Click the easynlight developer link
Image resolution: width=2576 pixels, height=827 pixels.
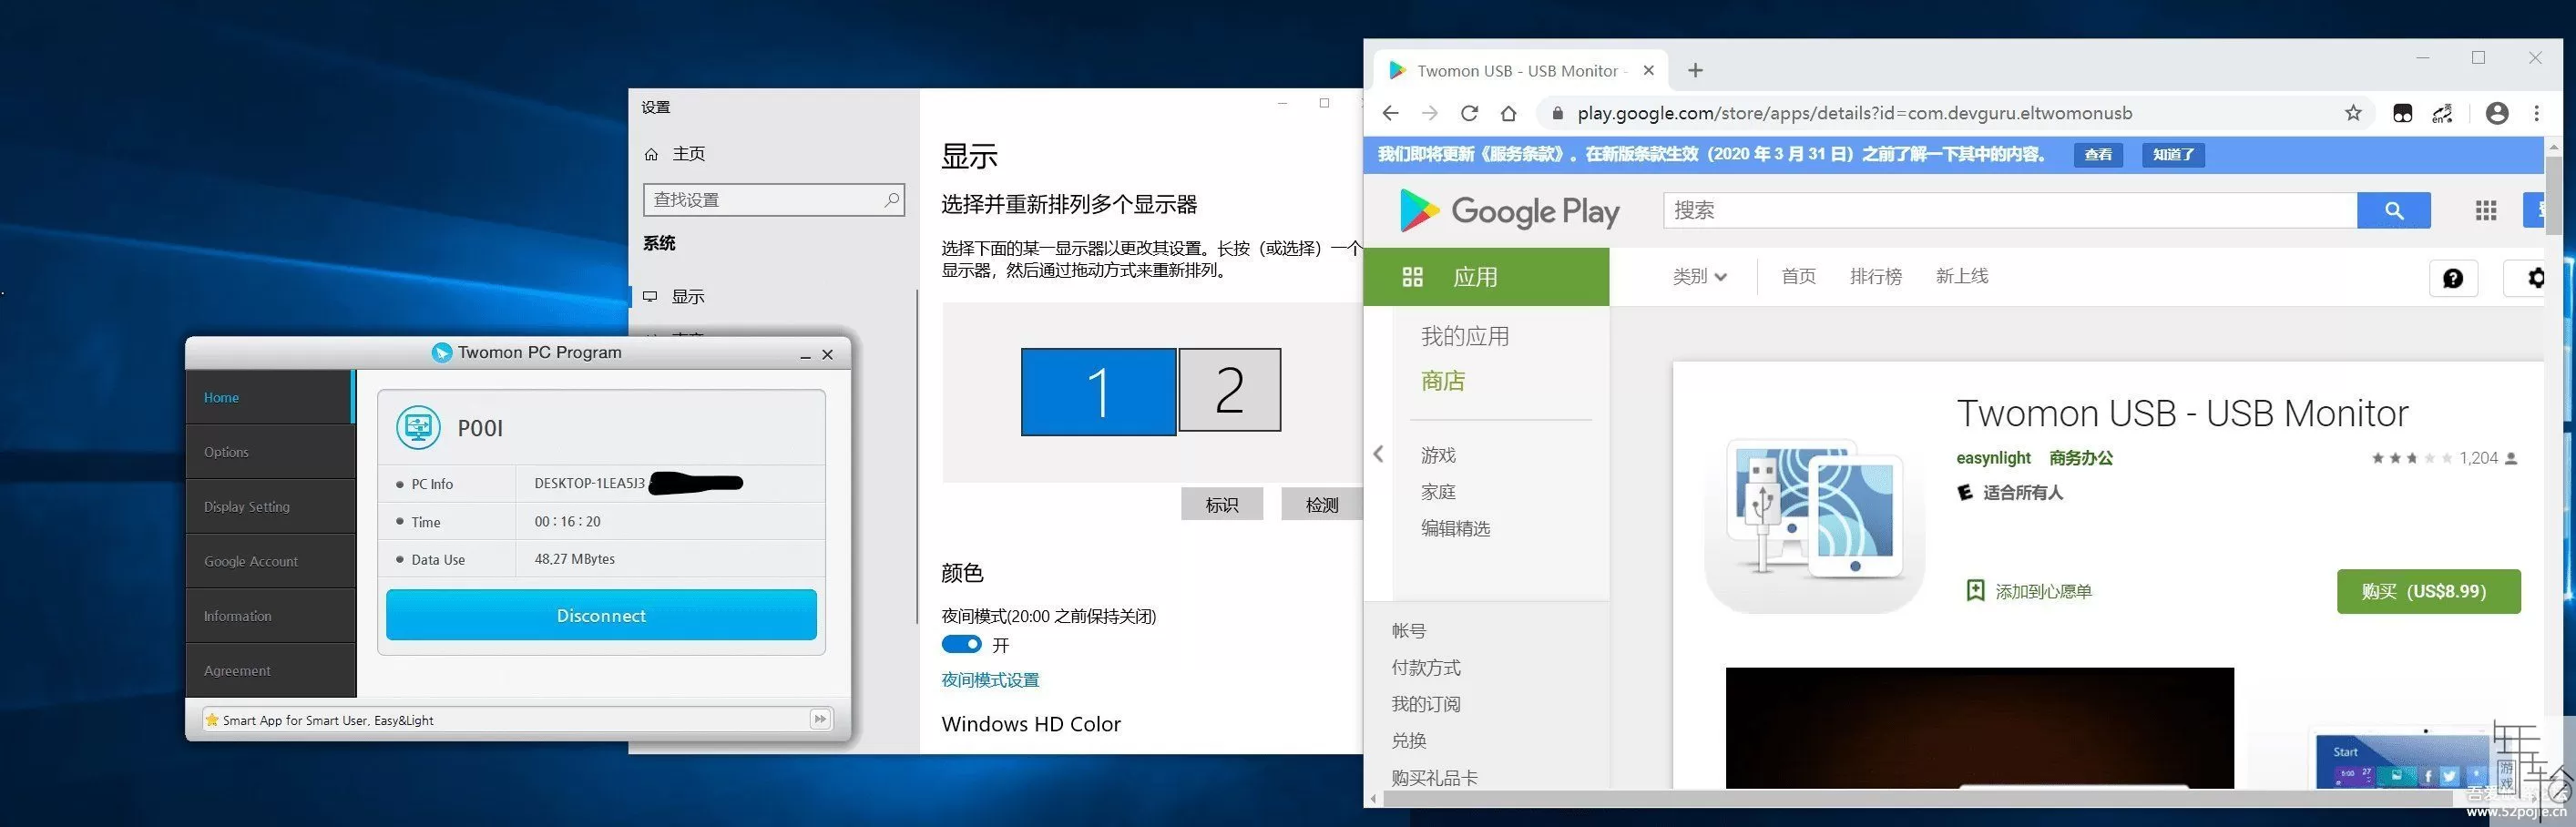click(1993, 457)
